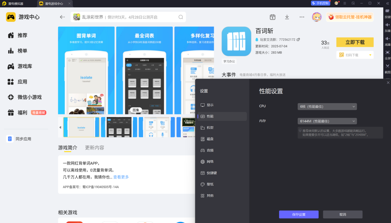Copy the player group number icon

(x=298, y=40)
